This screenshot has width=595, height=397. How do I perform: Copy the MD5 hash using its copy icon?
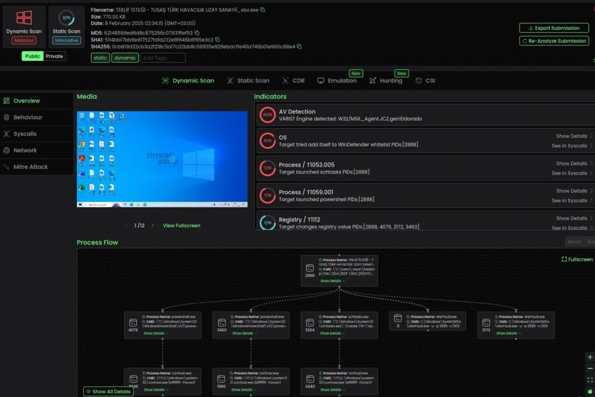(x=197, y=33)
